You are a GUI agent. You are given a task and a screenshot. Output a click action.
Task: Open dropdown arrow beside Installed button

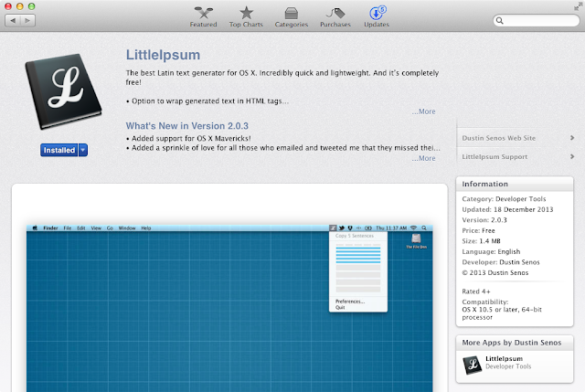click(x=83, y=150)
